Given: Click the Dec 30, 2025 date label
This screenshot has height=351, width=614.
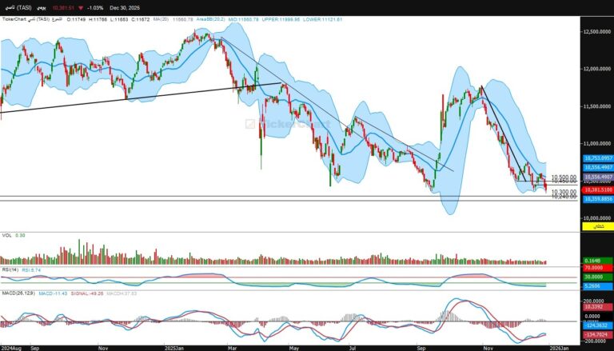Looking at the screenshot, I should click(x=125, y=7).
